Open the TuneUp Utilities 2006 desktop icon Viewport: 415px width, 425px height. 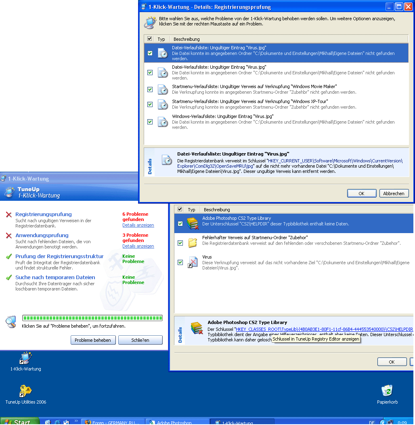[x=25, y=391]
